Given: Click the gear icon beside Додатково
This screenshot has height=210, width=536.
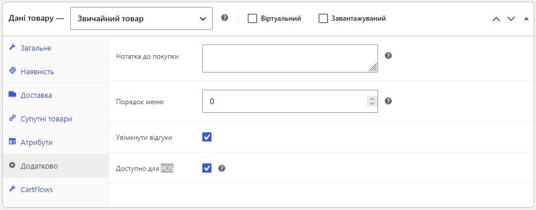Looking at the screenshot, I should [x=12, y=165].
